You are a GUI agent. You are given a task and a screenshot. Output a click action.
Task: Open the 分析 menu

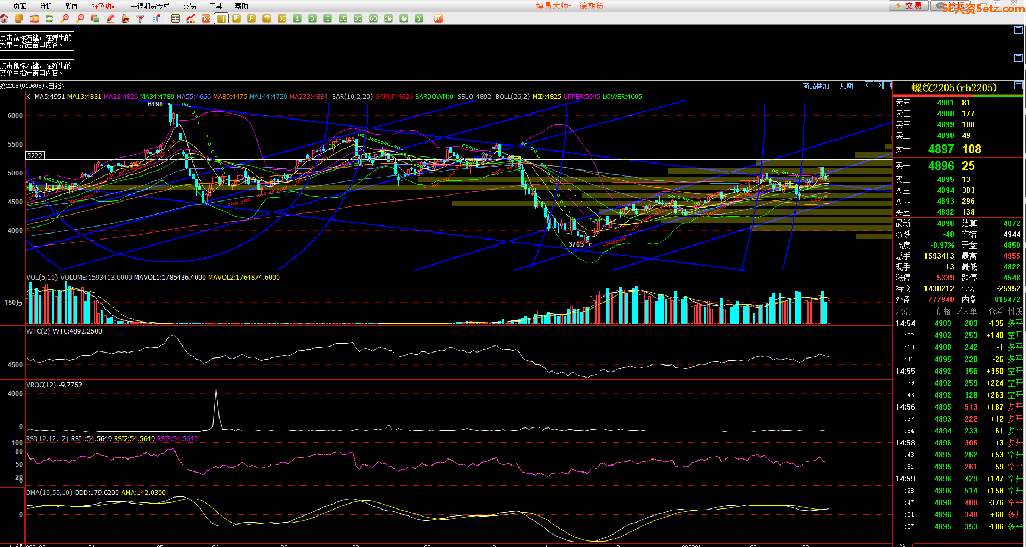point(46,6)
